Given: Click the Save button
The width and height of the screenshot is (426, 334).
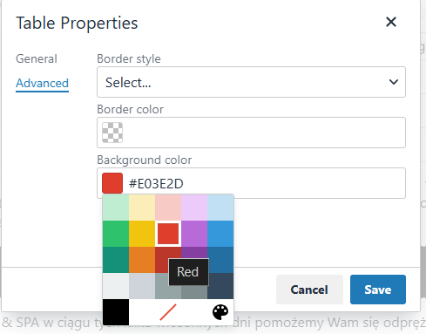Looking at the screenshot, I should (378, 290).
